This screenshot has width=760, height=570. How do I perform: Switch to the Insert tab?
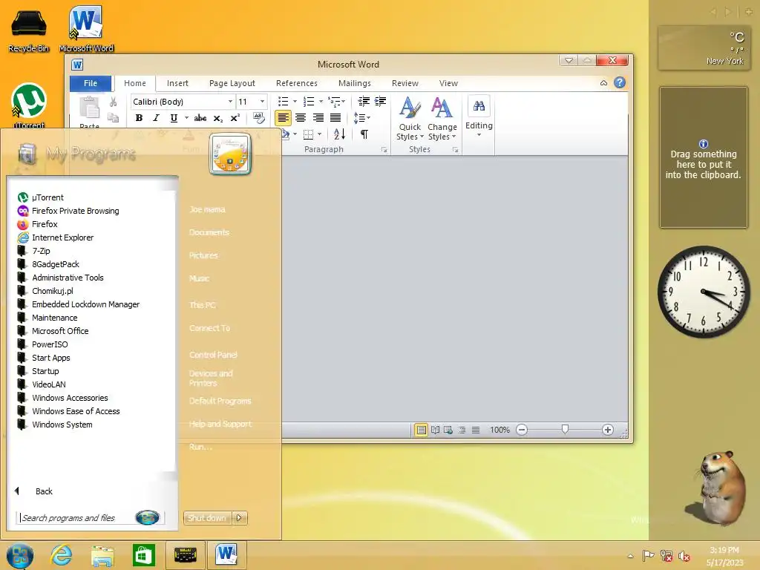177,83
